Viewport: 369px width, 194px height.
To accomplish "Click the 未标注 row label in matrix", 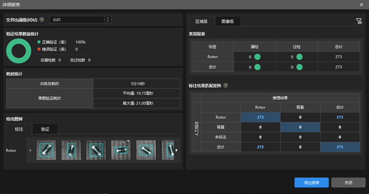I will (221, 137).
